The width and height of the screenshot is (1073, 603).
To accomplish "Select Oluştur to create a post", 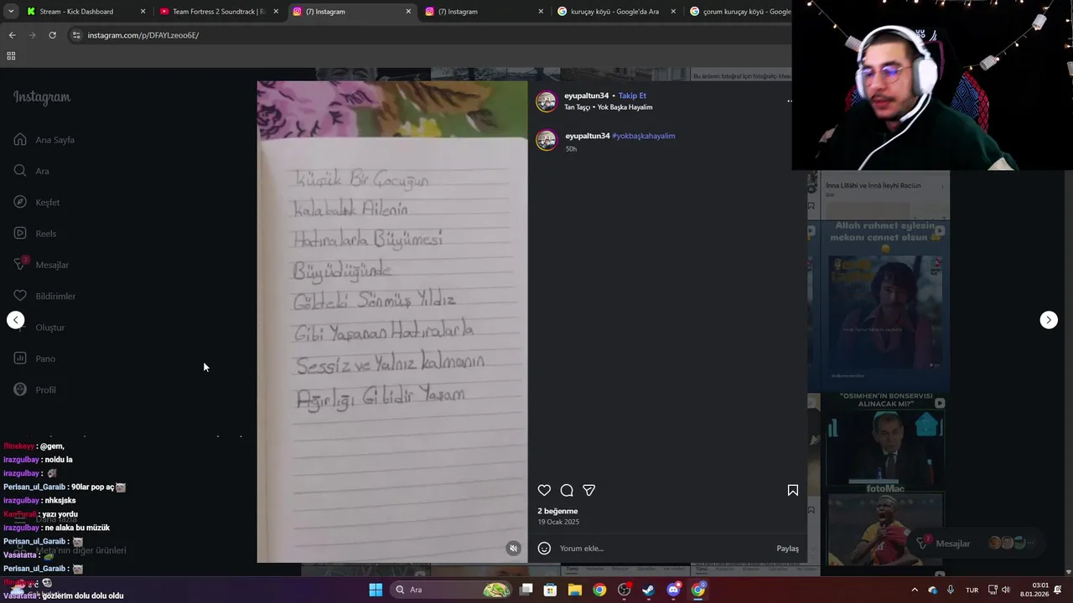I will [39, 327].
